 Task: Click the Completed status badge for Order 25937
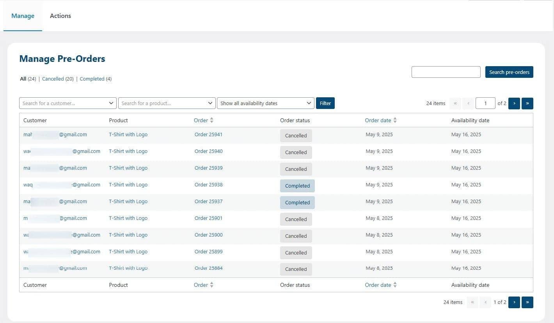pos(297,203)
